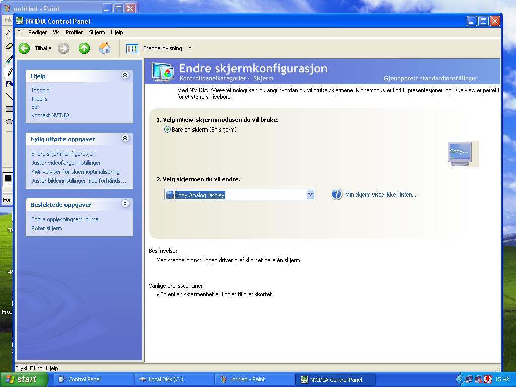Open the Vis menu
Image resolution: width=516 pixels, height=387 pixels.
click(56, 32)
